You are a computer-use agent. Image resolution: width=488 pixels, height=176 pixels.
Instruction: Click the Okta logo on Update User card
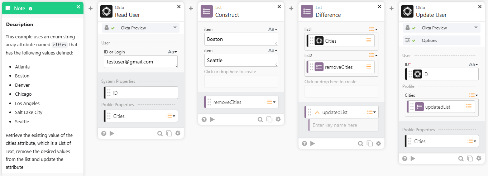407,11
